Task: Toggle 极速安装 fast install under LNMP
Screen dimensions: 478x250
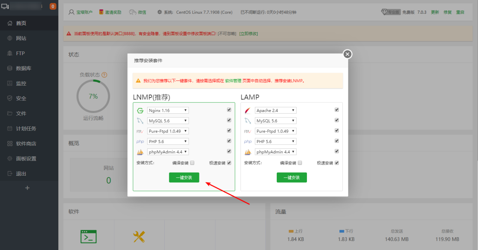Action: (229, 163)
